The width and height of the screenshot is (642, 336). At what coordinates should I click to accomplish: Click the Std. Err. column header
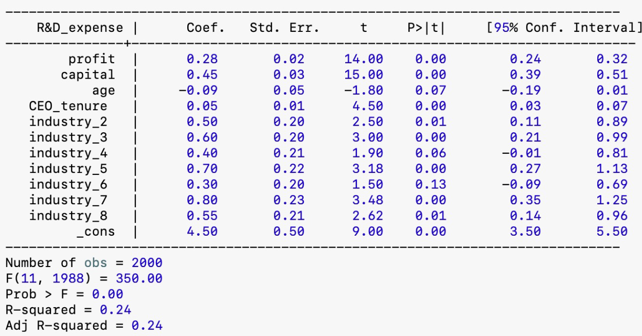pos(284,28)
